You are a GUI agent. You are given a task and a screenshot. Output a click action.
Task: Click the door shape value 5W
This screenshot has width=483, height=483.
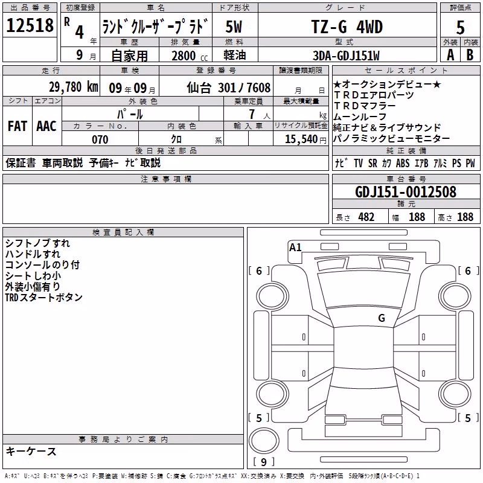click(234, 27)
